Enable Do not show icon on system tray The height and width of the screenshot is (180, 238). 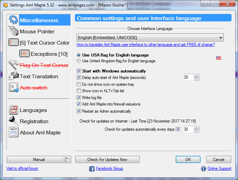pyautogui.click(x=79, y=84)
